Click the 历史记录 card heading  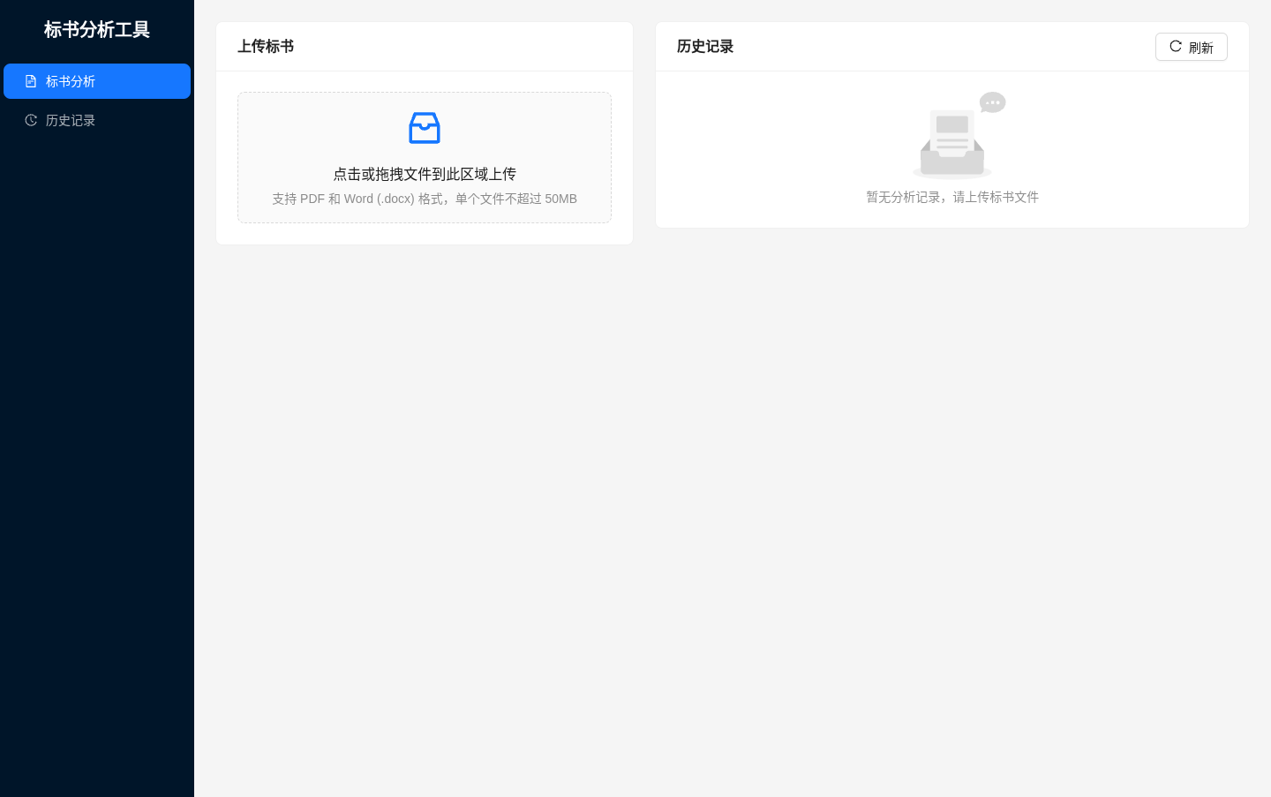tap(705, 46)
